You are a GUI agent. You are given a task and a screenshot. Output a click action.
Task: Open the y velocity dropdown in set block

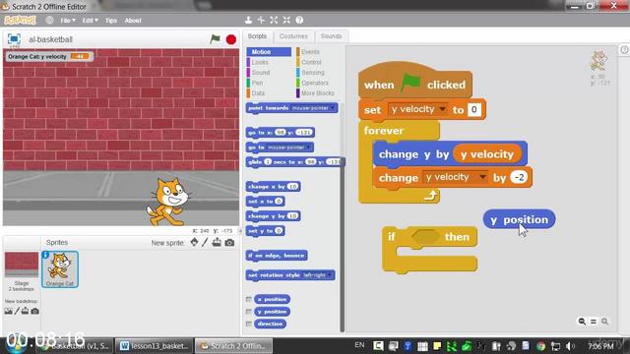point(442,109)
